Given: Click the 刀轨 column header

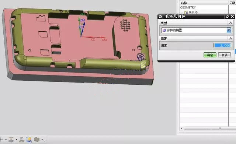Looking at the screenshot, I should 232,3.
